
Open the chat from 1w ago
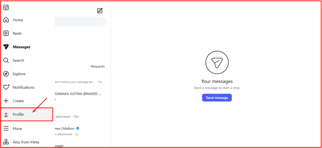(x=79, y=82)
